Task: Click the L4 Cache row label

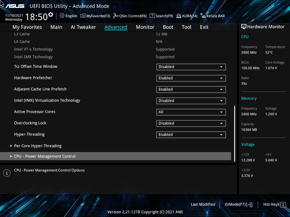Action: pos(22,42)
